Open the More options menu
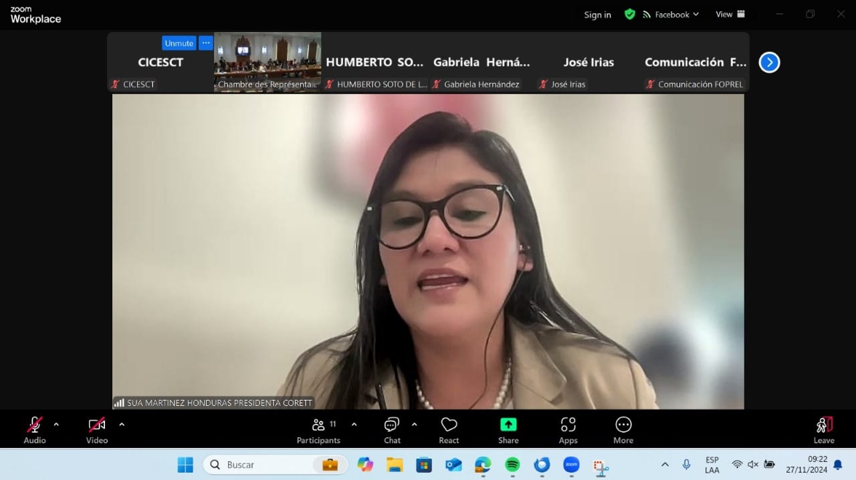The height and width of the screenshot is (480, 856). point(623,430)
